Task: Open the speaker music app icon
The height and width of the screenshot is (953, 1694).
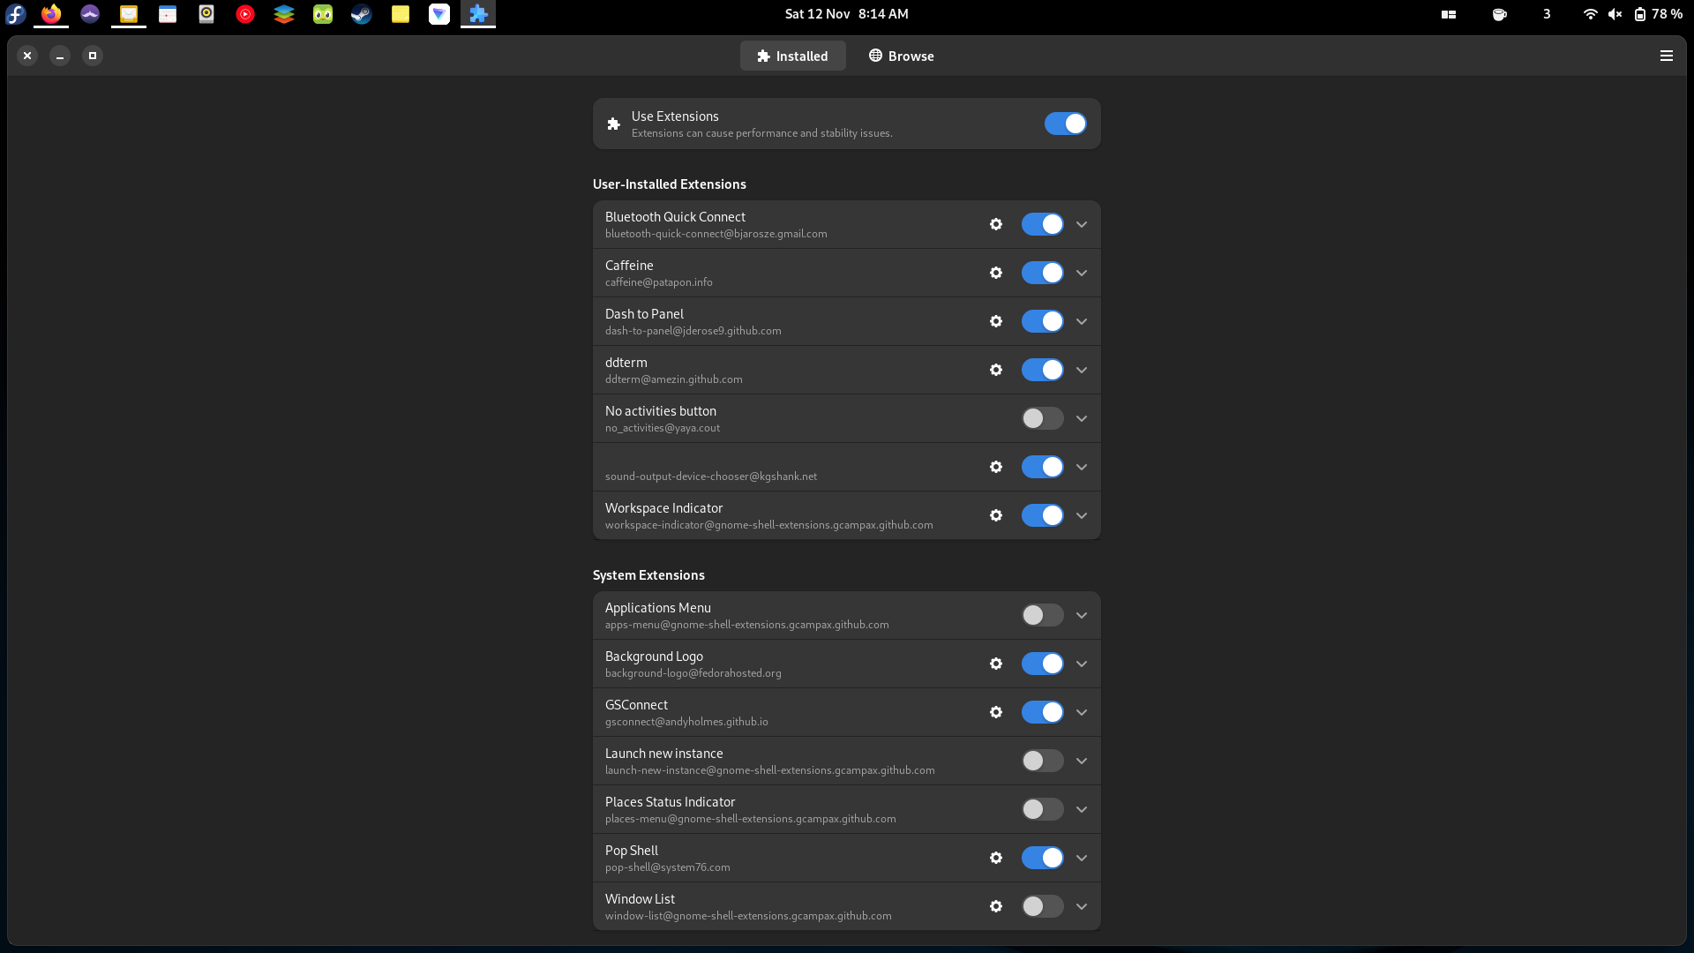Action: (206, 14)
